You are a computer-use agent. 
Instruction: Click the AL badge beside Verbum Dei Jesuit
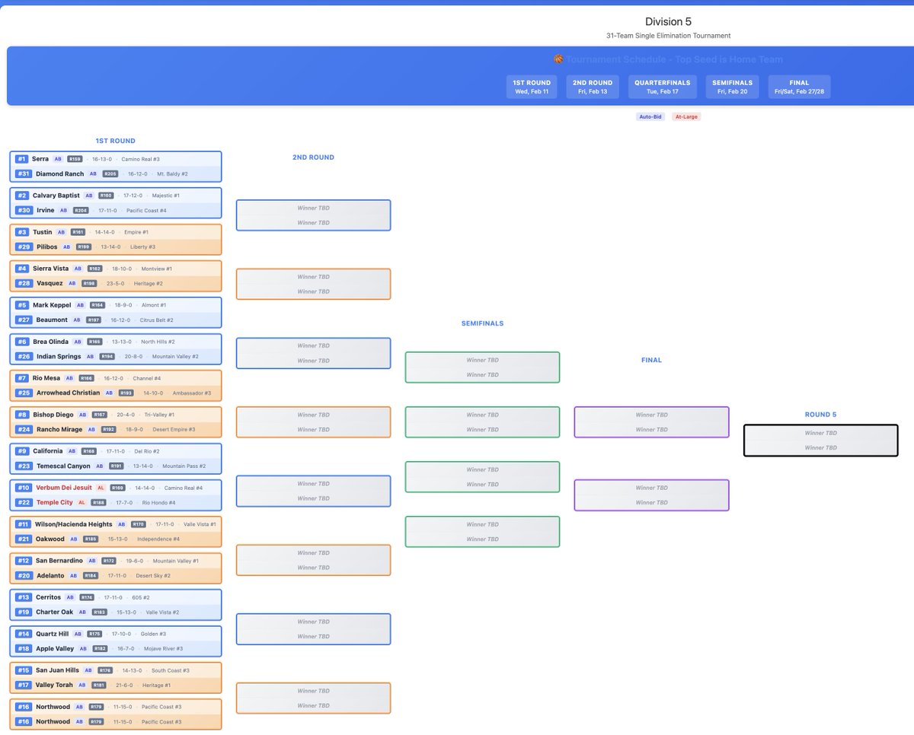pyautogui.click(x=101, y=488)
